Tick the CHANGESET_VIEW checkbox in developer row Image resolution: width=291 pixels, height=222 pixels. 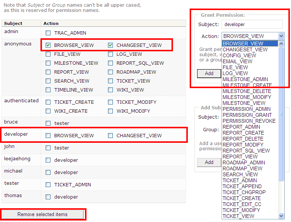pos(111,136)
